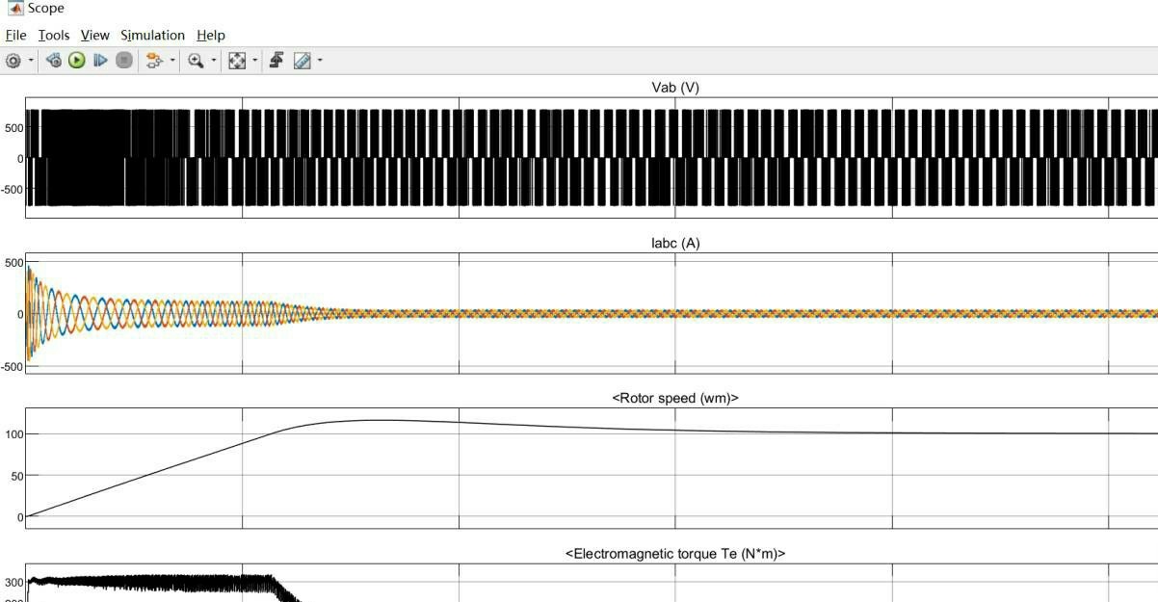1158x602 pixels.
Task: Click the Step Forward icon
Action: pyautogui.click(x=100, y=61)
